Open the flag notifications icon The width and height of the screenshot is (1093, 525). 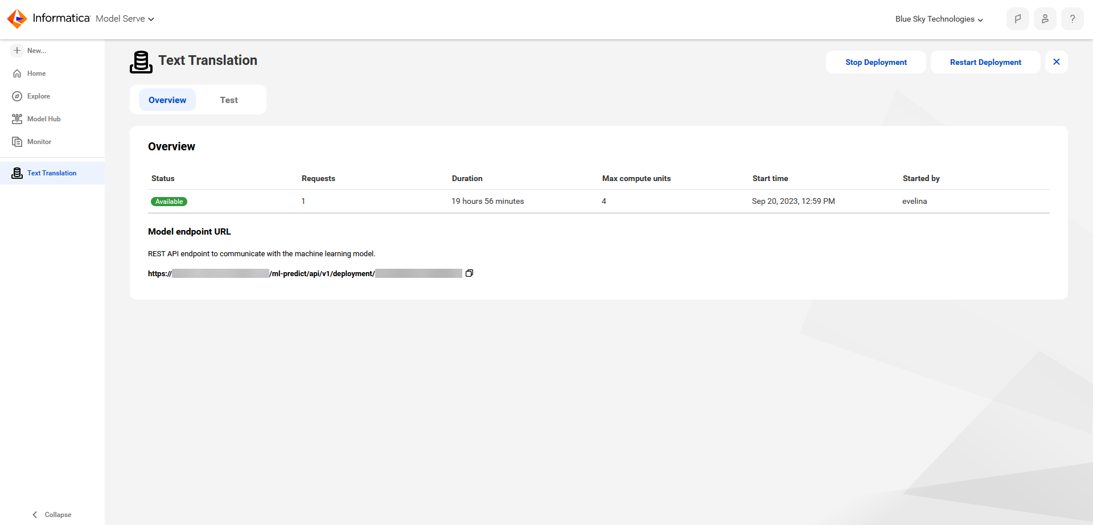coord(1018,19)
